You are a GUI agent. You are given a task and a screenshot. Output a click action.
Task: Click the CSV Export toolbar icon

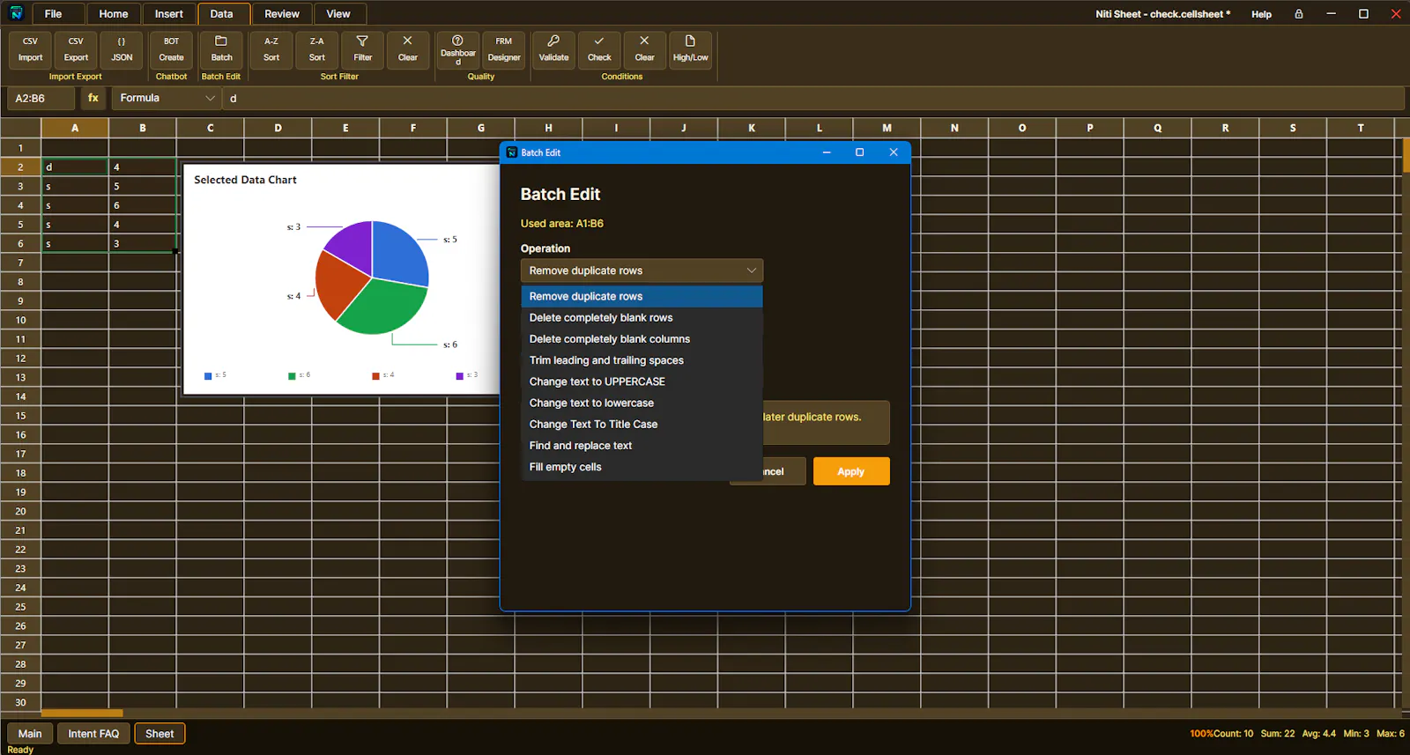(x=76, y=49)
